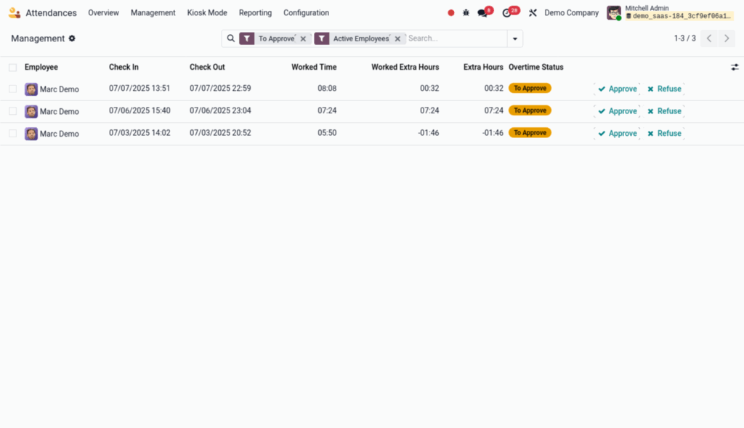Open the Management gear settings icon

click(72, 39)
